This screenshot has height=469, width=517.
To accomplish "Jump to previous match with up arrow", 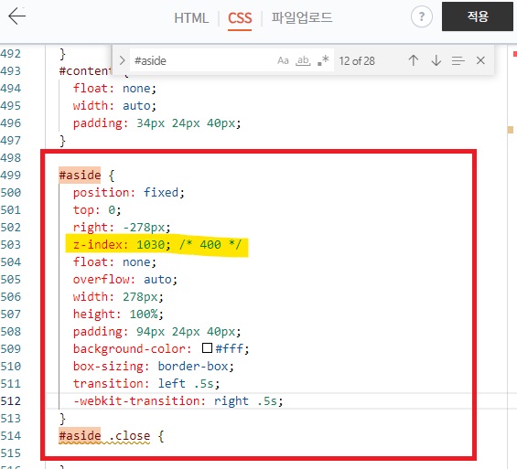I will (414, 60).
